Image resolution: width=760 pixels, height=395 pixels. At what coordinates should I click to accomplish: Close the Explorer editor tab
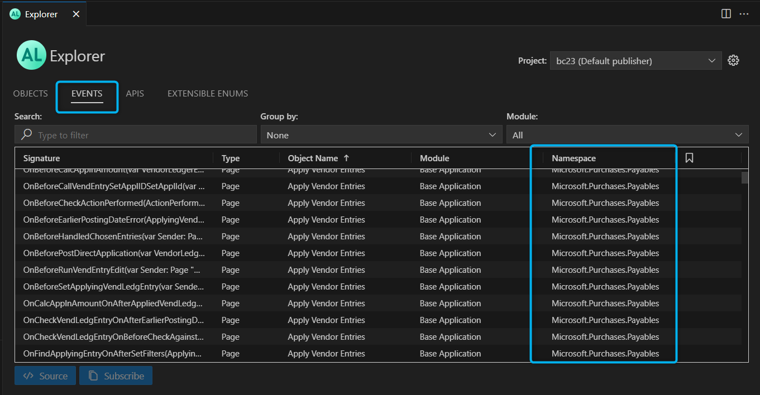76,14
